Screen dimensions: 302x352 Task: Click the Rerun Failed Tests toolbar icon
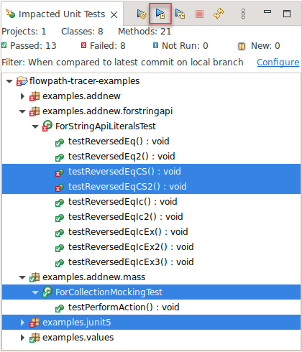click(x=142, y=14)
